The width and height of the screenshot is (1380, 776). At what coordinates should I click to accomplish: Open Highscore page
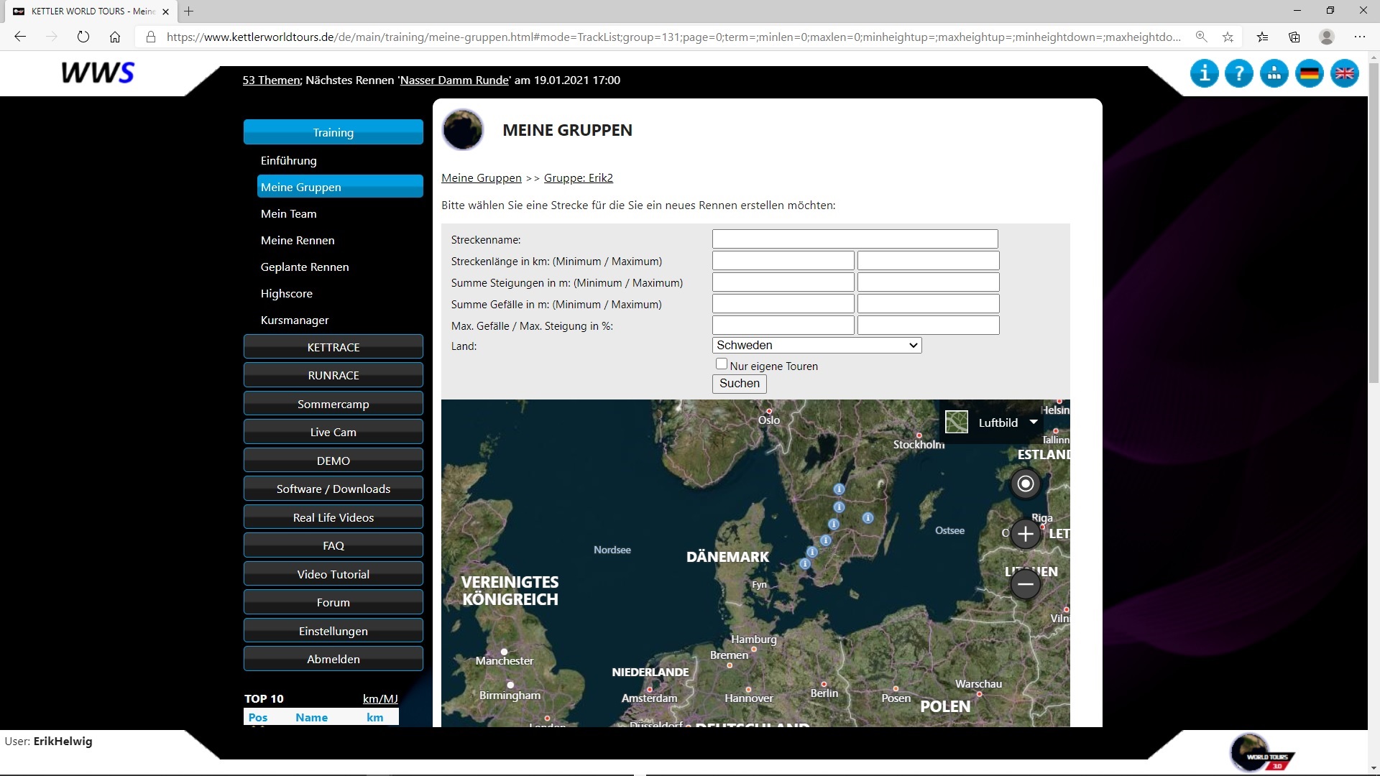pyautogui.click(x=287, y=293)
